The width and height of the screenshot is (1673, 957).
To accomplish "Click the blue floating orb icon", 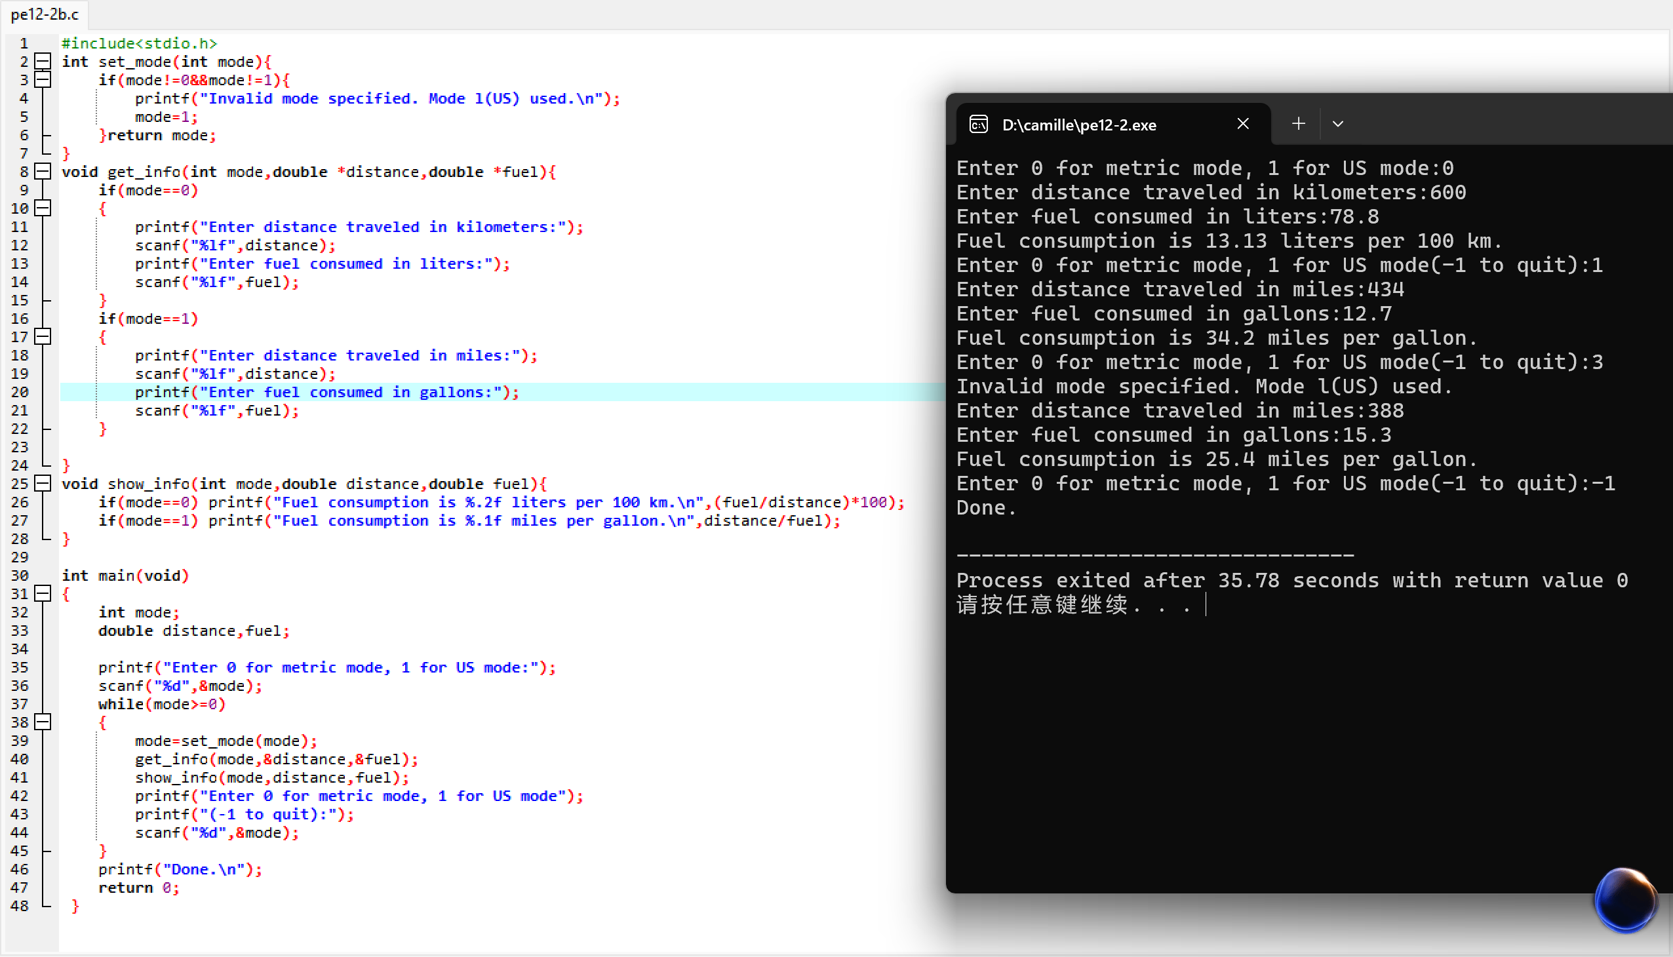I will [1625, 901].
